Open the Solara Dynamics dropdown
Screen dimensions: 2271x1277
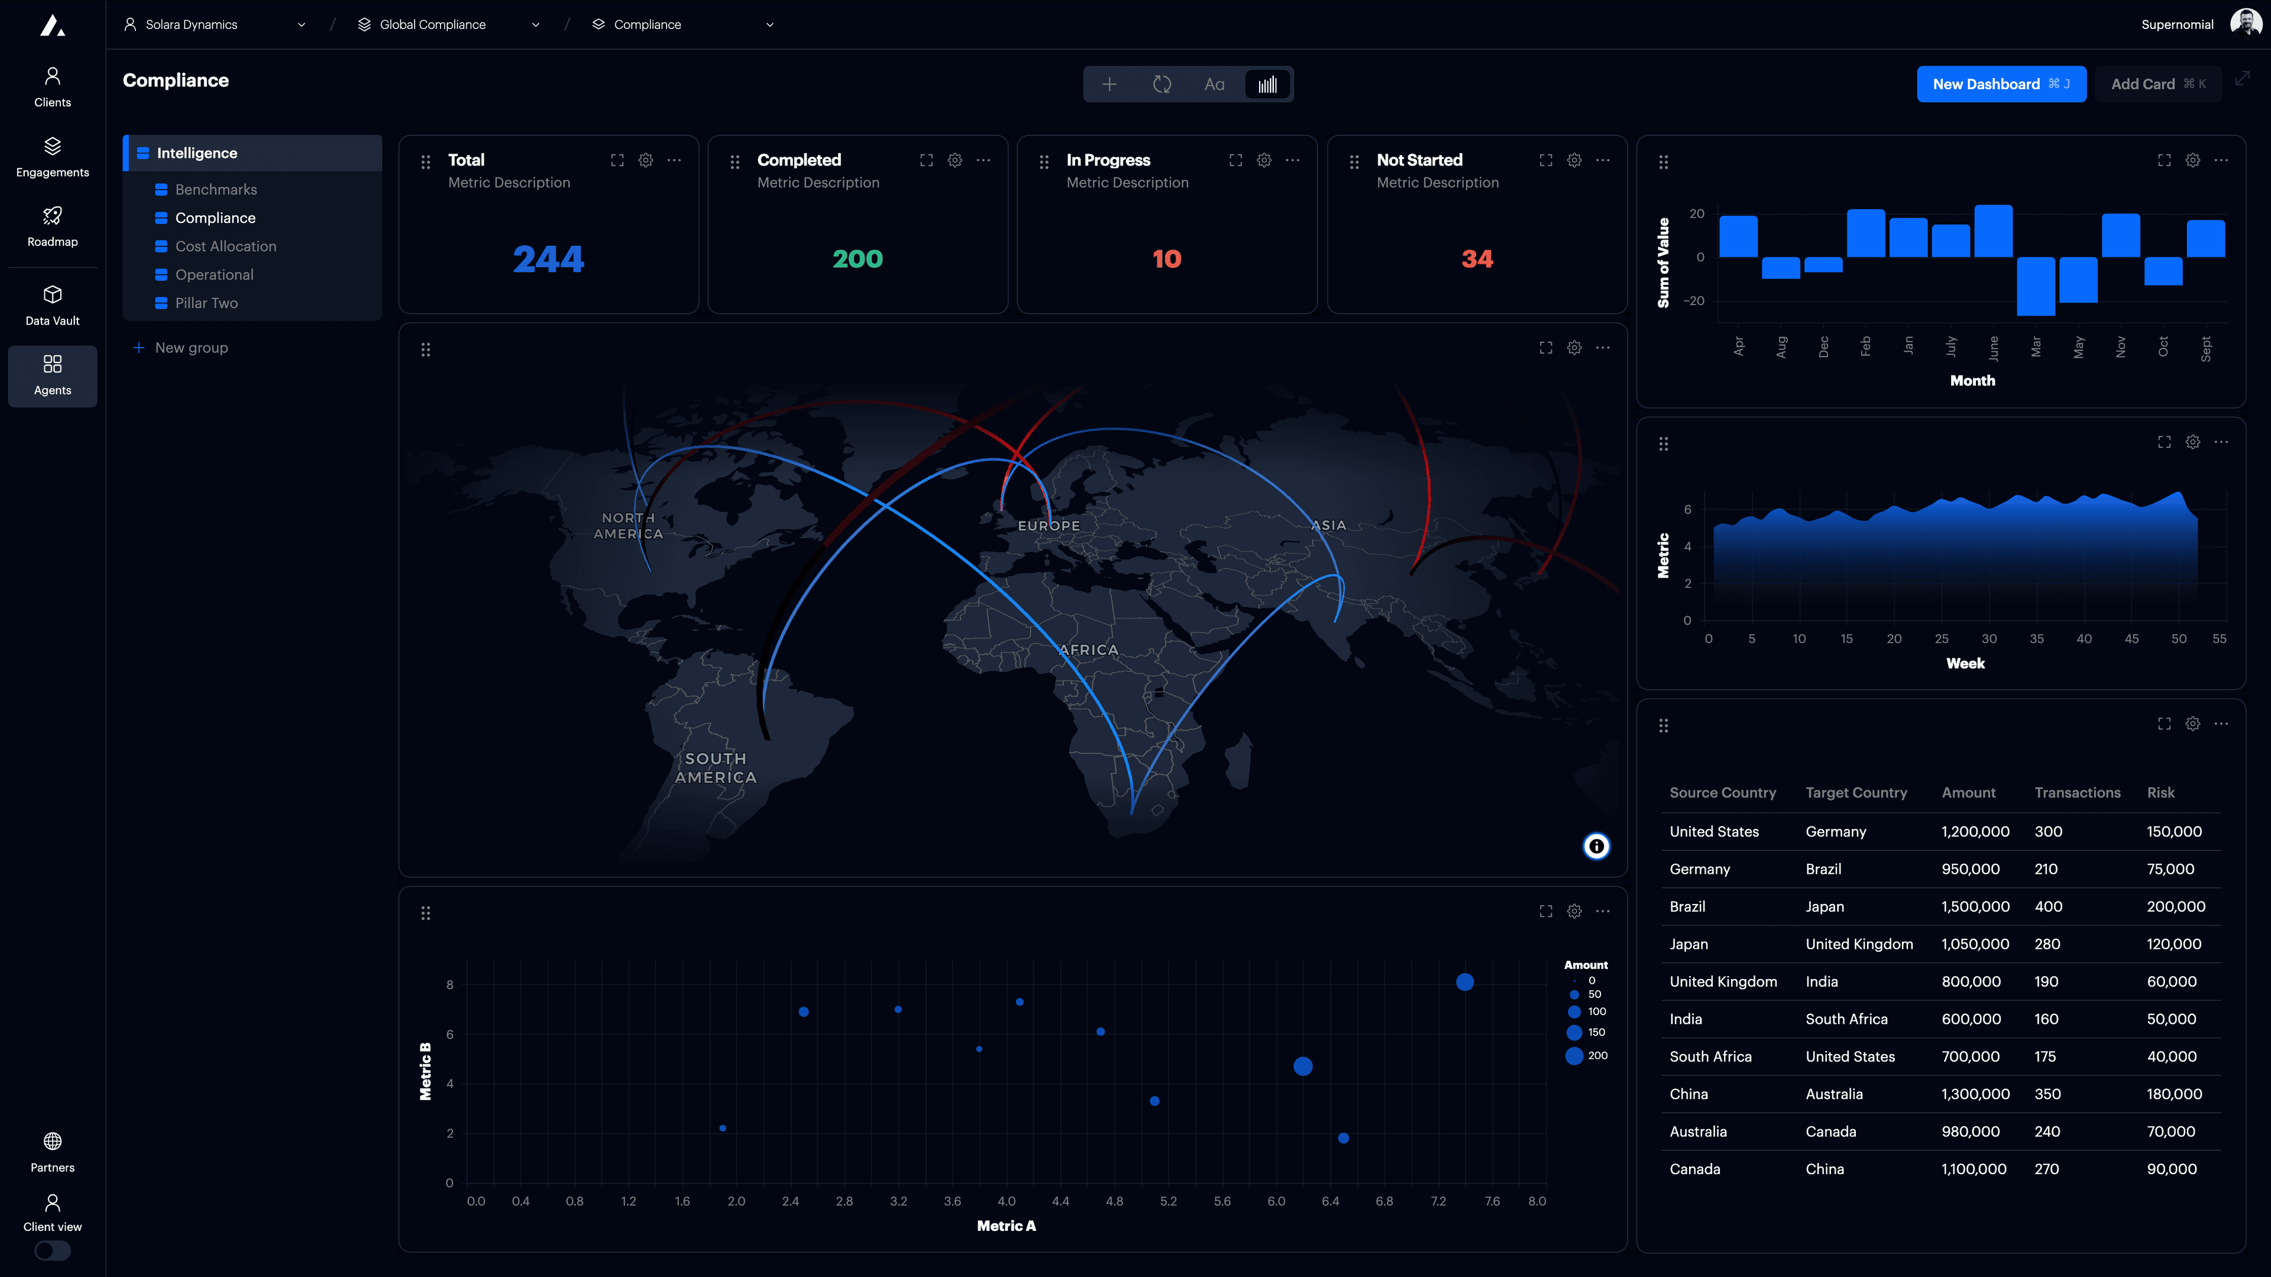pyautogui.click(x=302, y=24)
